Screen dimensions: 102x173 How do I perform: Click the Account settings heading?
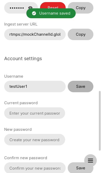pos(23,59)
